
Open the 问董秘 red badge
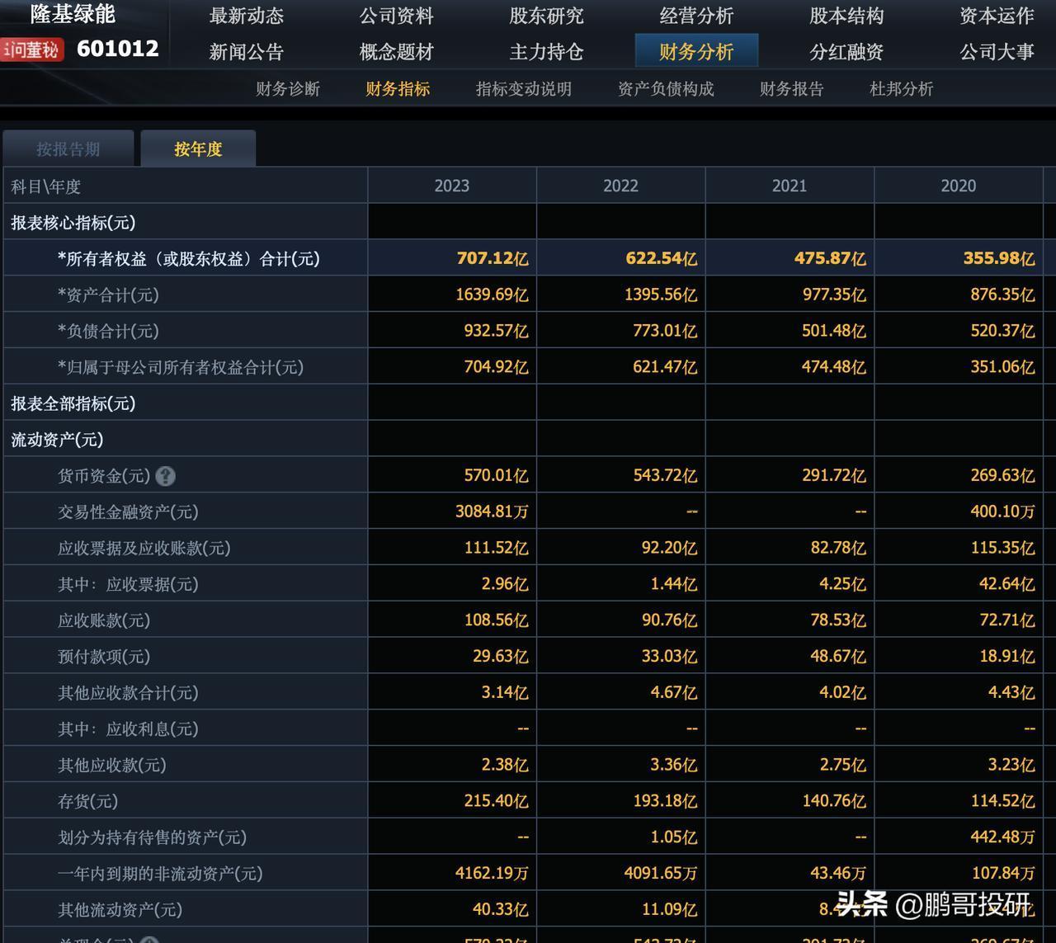click(32, 50)
